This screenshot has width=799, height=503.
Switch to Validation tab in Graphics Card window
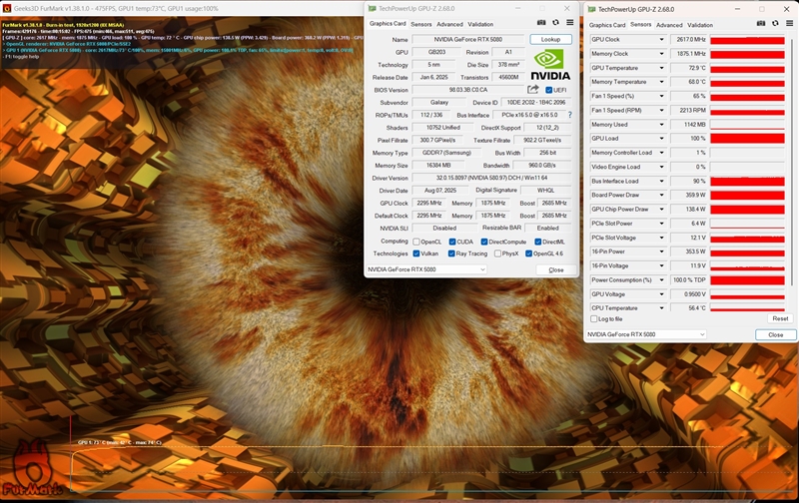(480, 24)
